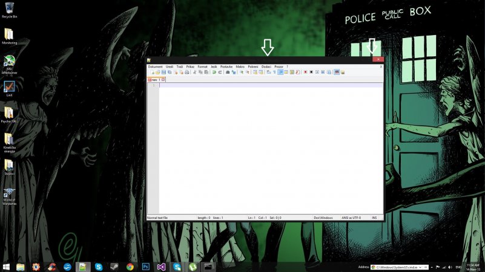This screenshot has width=485, height=272.
Task: Open the Pokreni menu
Action: (253, 66)
